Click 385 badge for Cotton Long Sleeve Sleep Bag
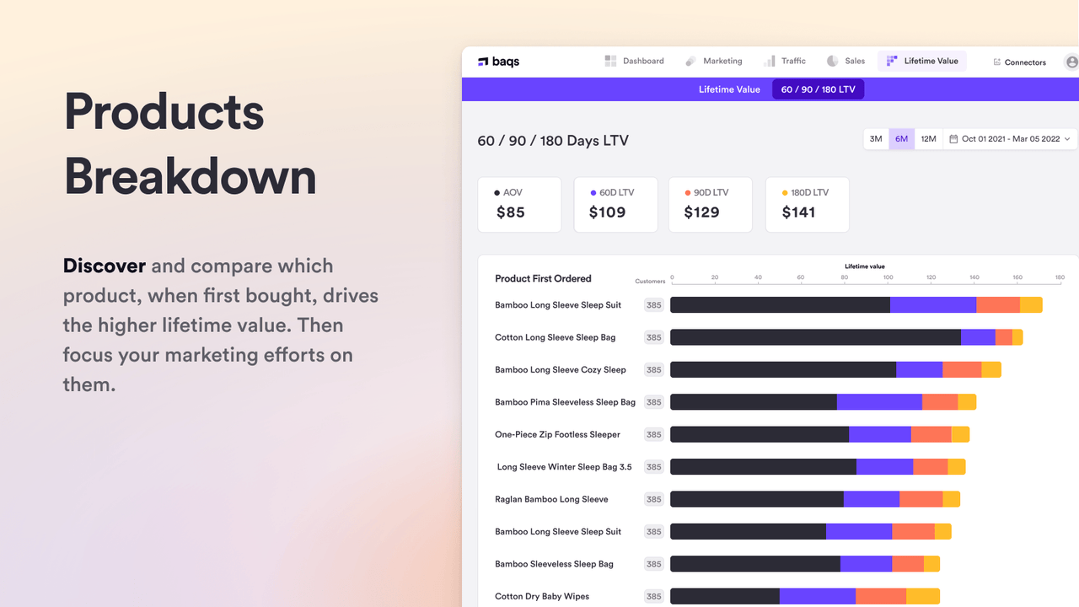This screenshot has height=607, width=1079. point(653,337)
